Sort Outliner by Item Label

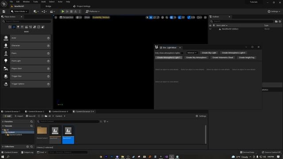(x=222, y=26)
